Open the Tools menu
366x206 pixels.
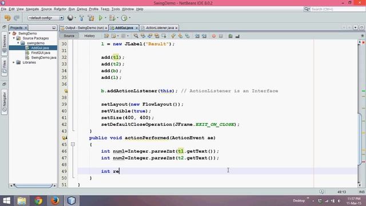pos(116,9)
